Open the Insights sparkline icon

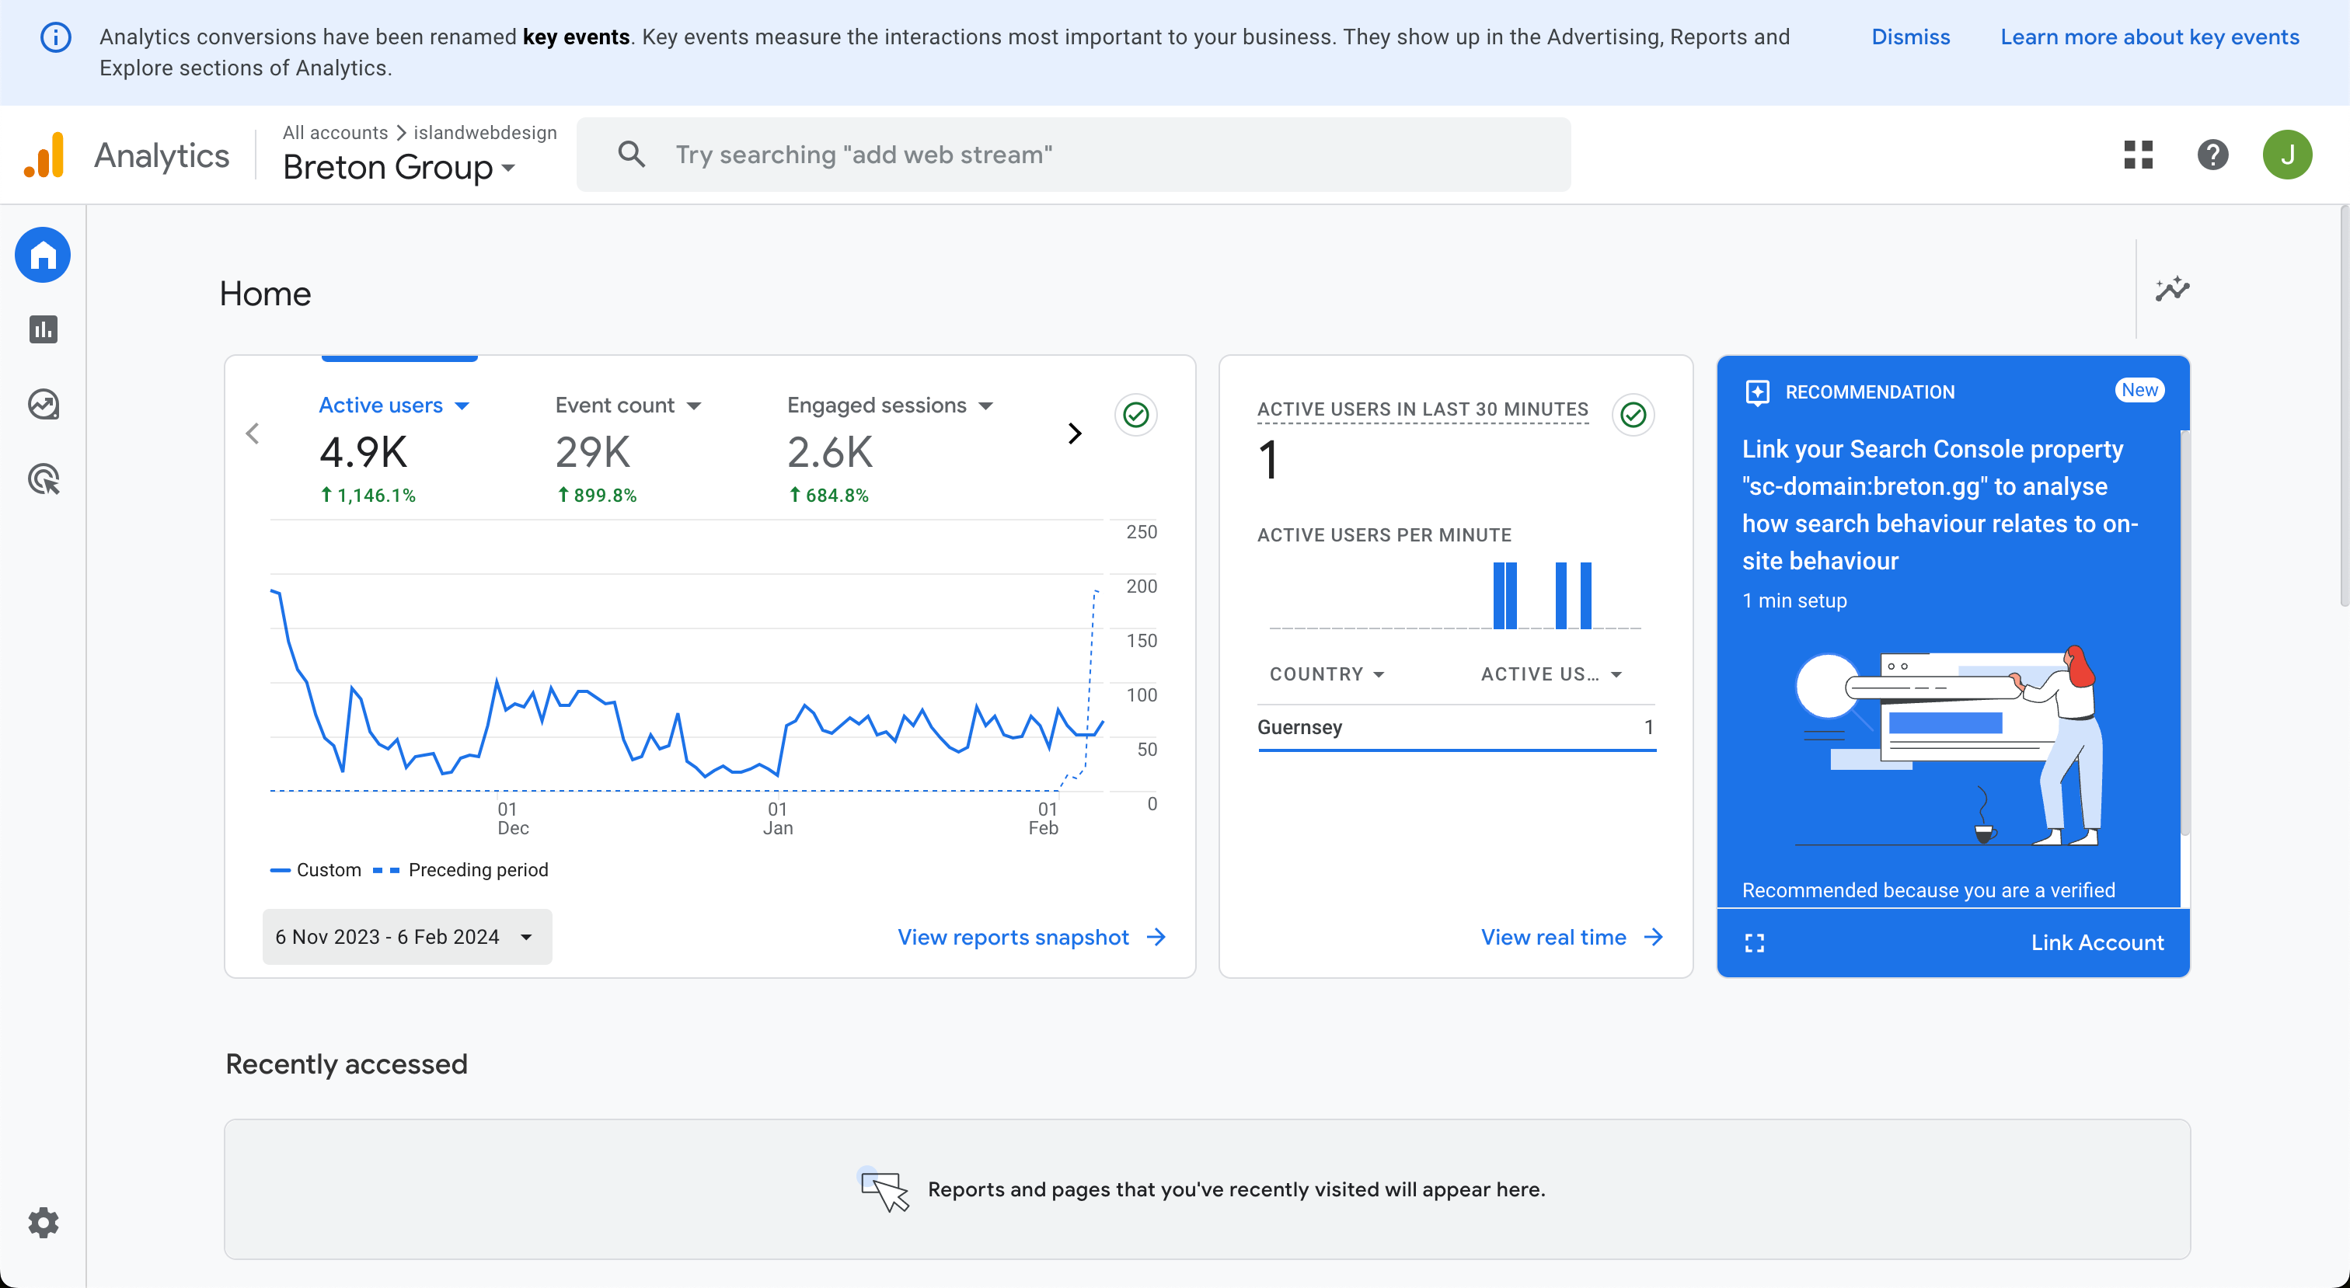point(2172,289)
